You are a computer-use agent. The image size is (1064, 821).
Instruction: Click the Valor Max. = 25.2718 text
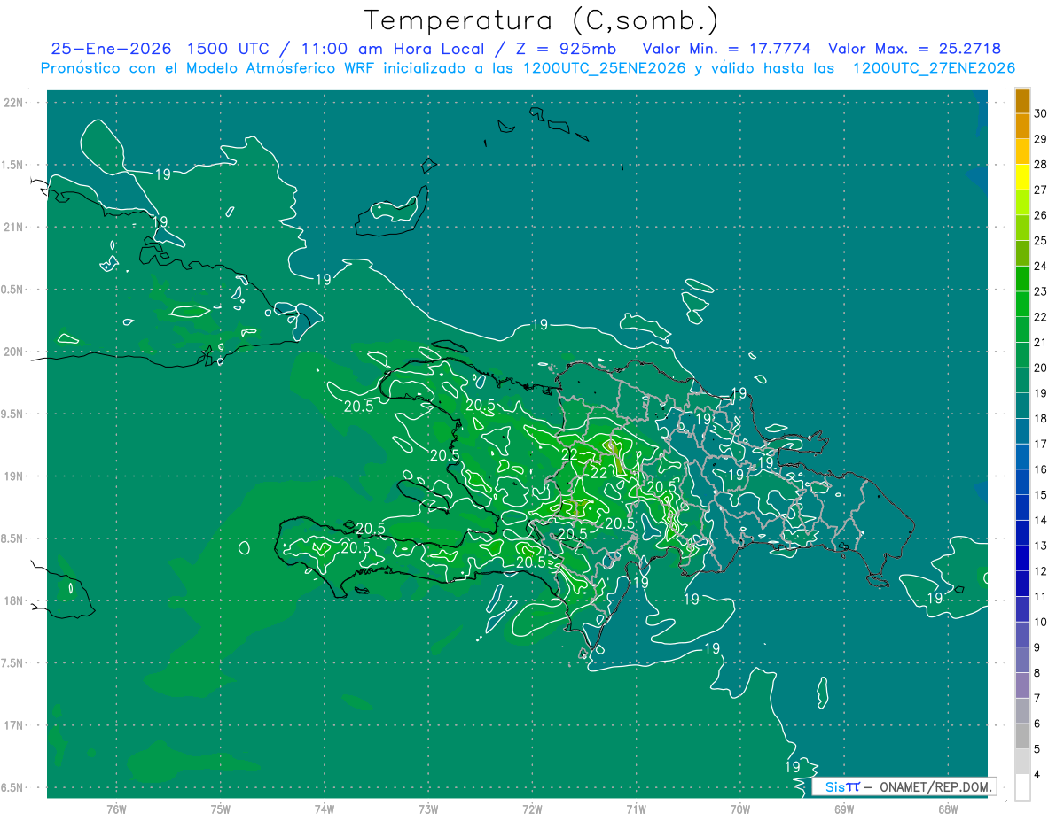click(x=914, y=49)
